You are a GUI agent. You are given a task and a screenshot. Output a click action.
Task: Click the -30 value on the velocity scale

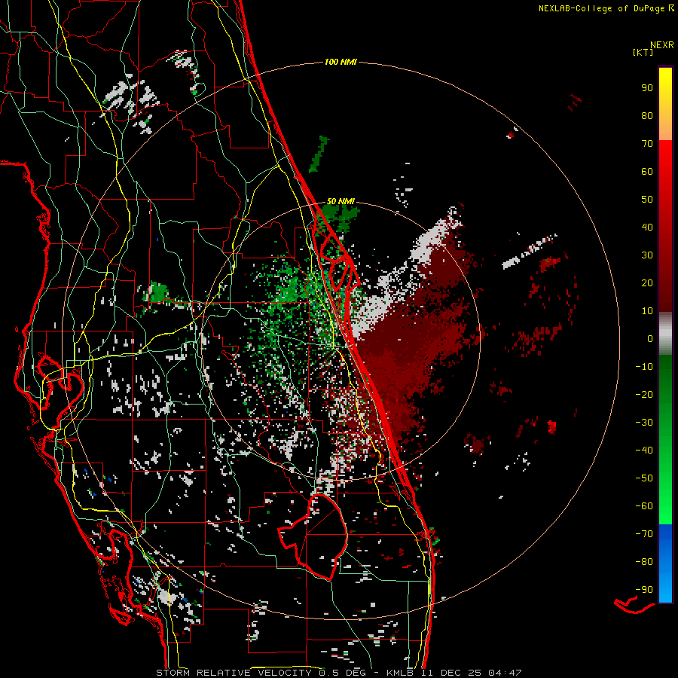click(x=644, y=423)
